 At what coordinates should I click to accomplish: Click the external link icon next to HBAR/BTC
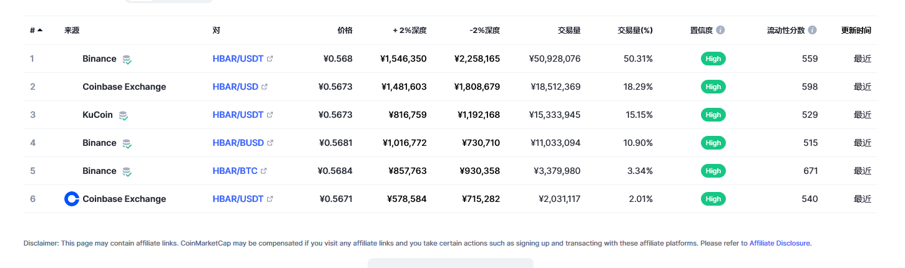click(263, 171)
